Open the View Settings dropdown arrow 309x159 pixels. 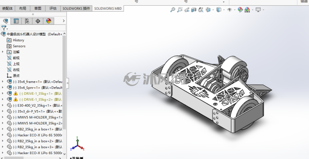tap(263, 10)
